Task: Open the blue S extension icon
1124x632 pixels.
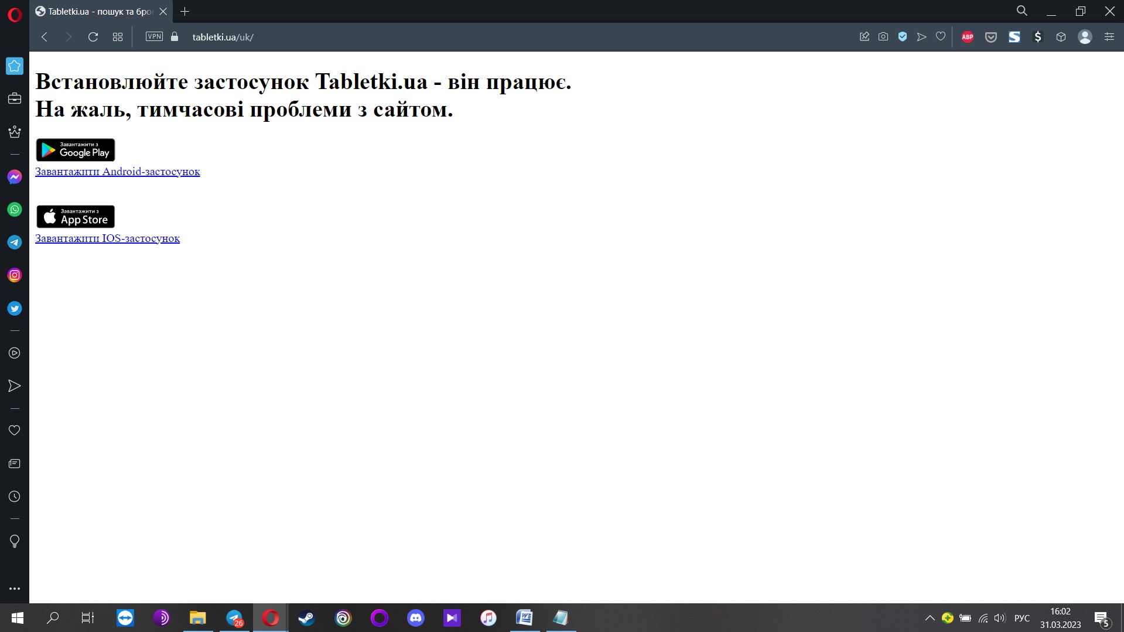Action: tap(1014, 37)
